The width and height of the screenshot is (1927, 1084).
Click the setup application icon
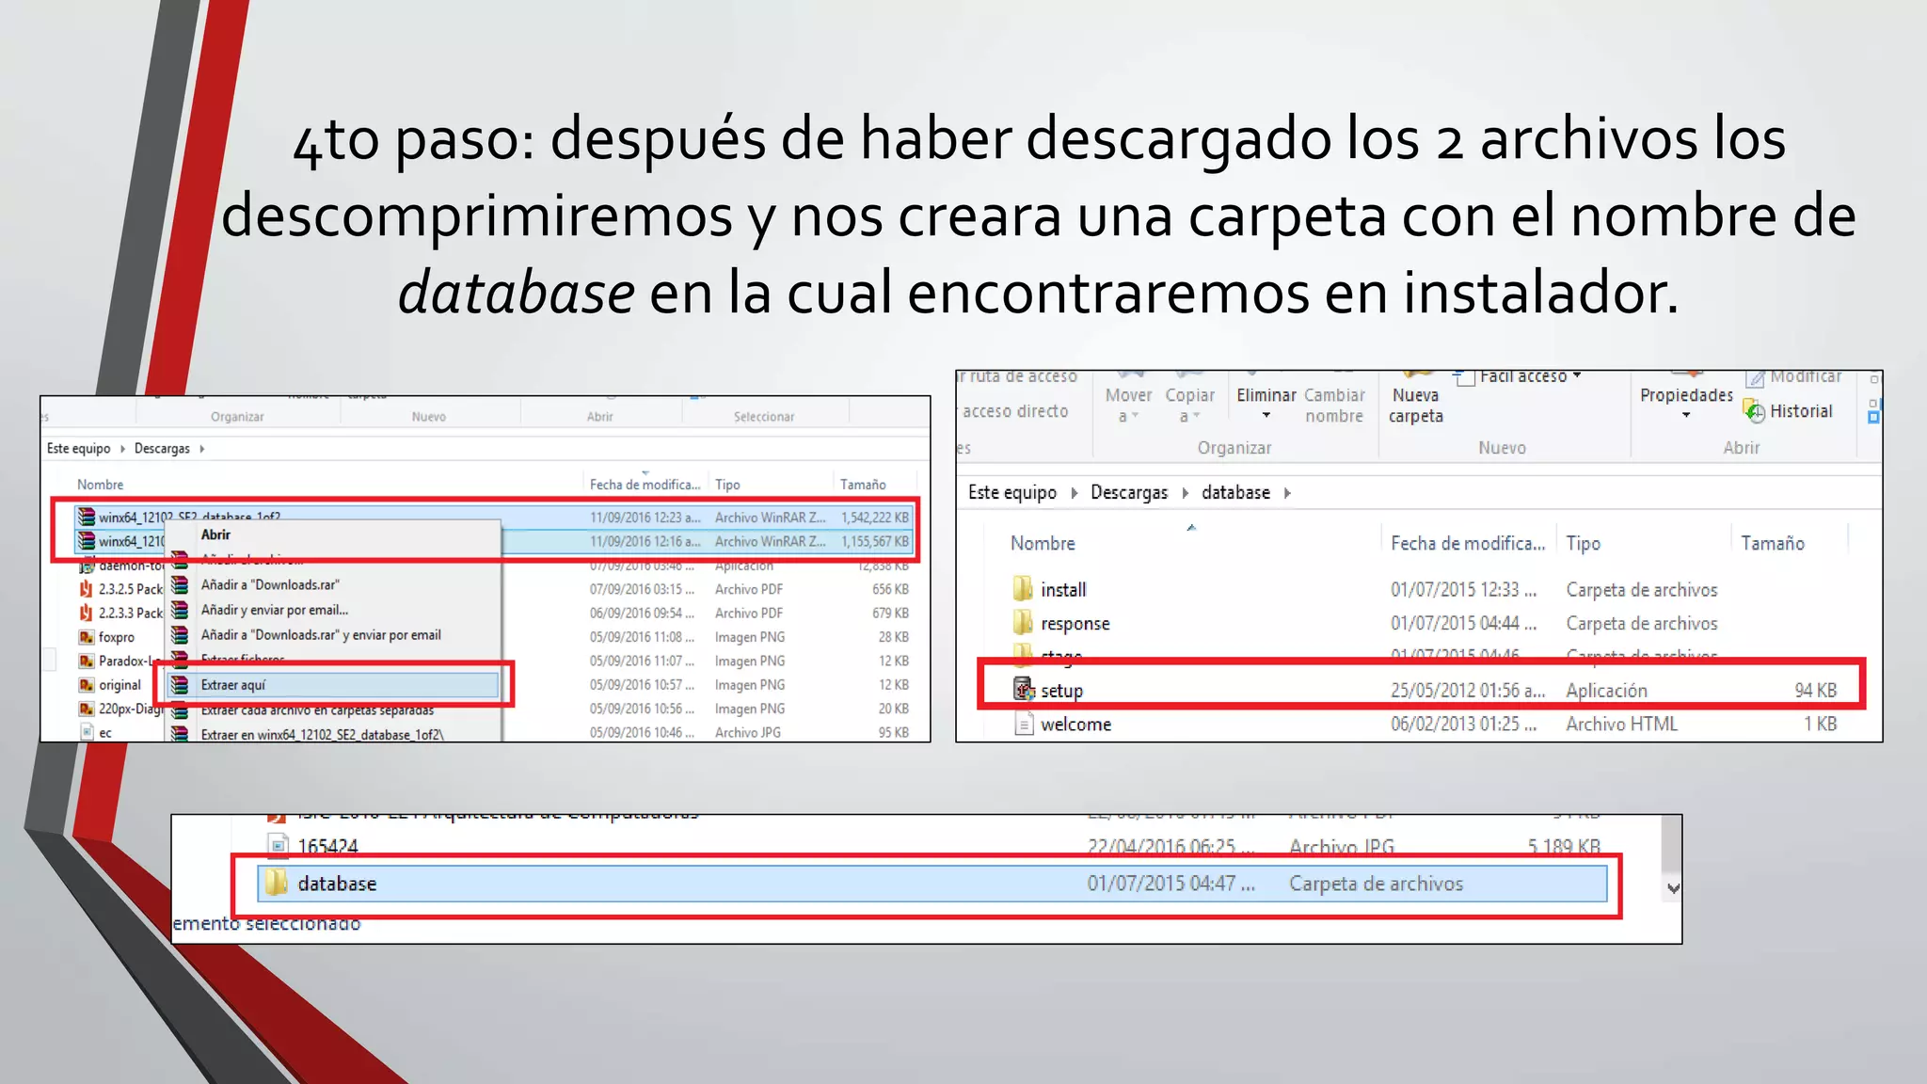pos(1024,690)
